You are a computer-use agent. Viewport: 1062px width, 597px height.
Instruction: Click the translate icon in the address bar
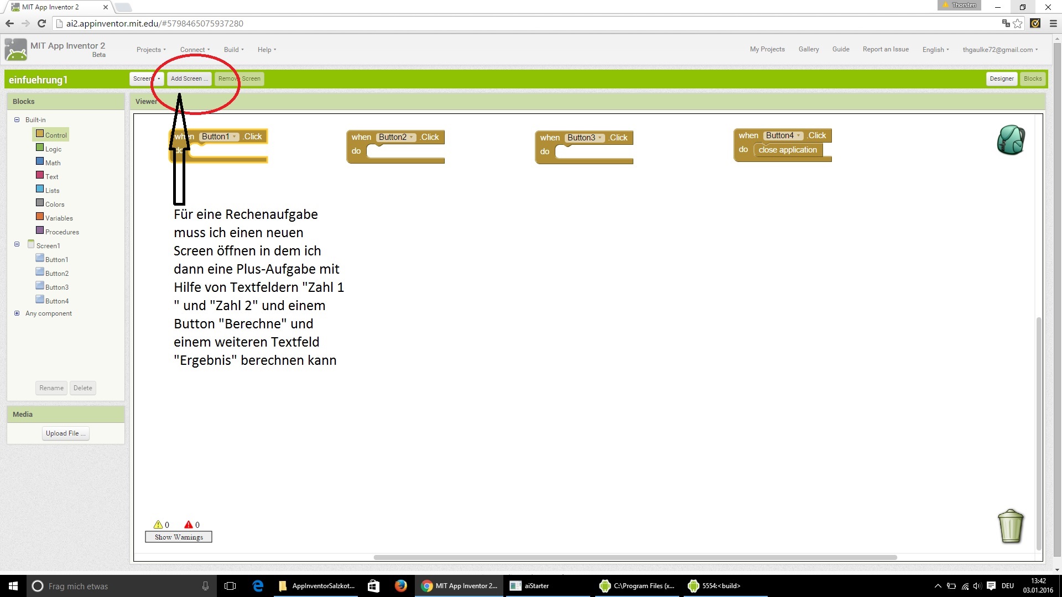click(1006, 23)
